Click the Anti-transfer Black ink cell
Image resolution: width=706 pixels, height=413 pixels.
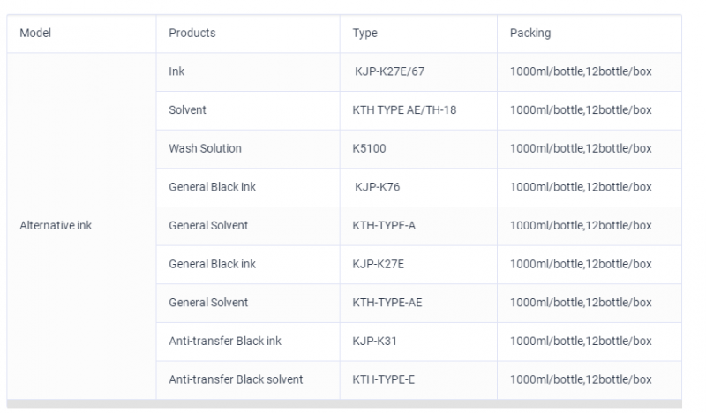pos(248,342)
